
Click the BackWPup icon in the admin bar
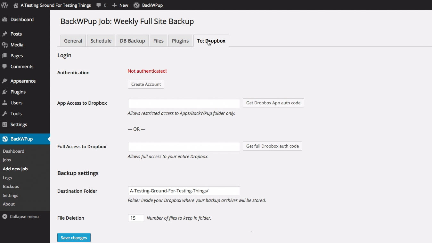136,5
